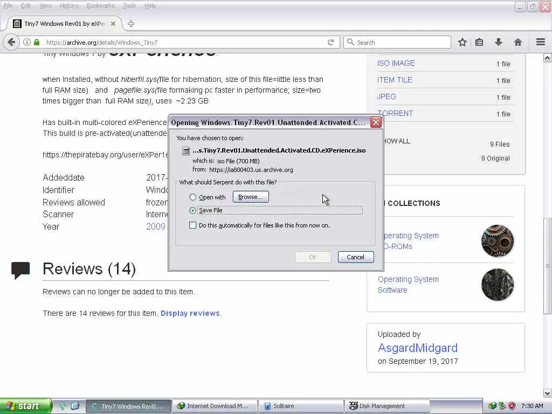Click the Tiny7 Windows taskbar button
The image size is (552, 414).
coord(128,406)
